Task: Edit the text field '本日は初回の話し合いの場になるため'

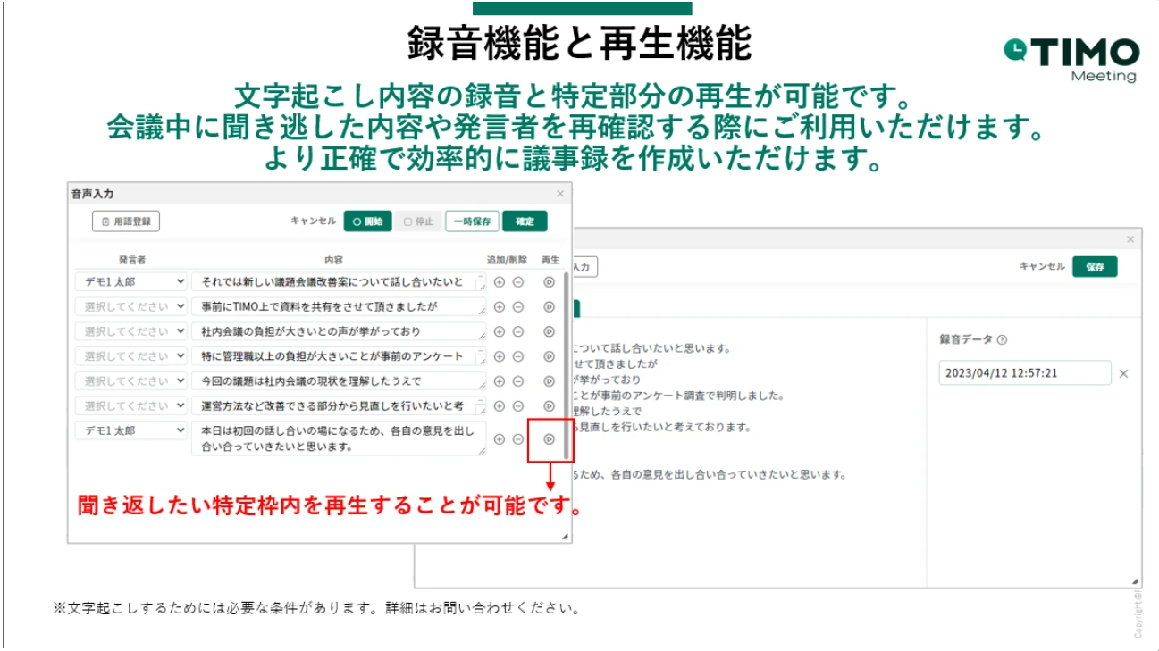Action: pos(340,438)
